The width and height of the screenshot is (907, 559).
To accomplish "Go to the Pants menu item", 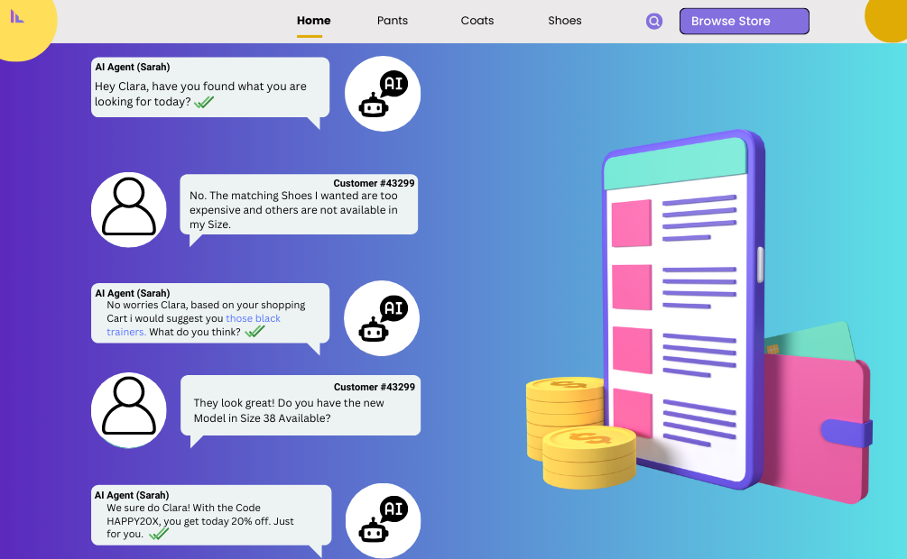I will (393, 21).
